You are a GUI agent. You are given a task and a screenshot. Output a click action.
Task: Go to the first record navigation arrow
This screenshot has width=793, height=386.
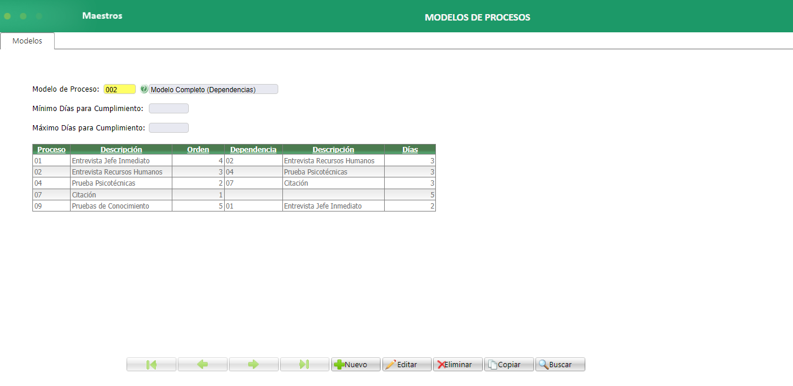151,364
